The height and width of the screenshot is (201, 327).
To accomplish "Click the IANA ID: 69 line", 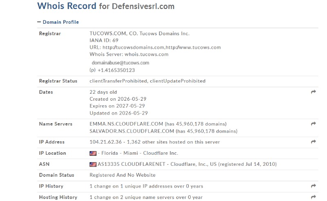I will pyautogui.click(x=104, y=41).
